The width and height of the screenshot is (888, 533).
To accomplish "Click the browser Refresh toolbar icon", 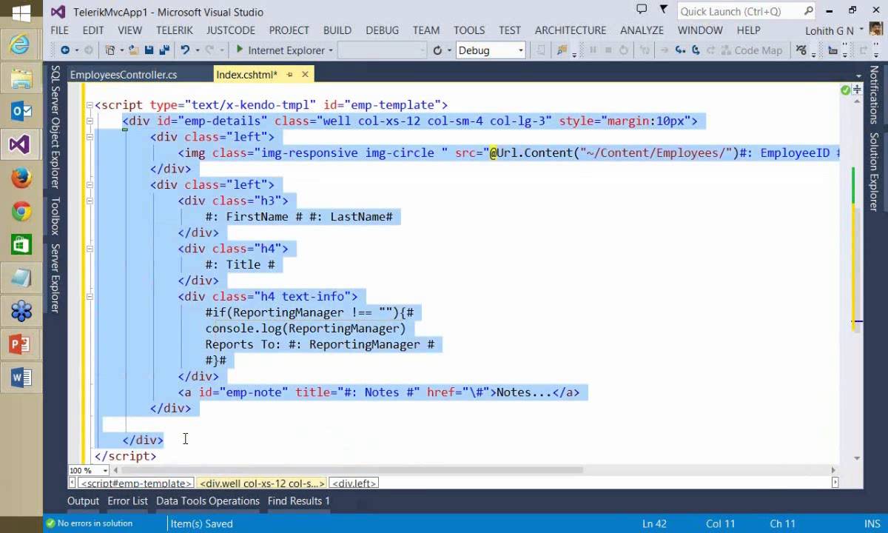I will [x=437, y=50].
